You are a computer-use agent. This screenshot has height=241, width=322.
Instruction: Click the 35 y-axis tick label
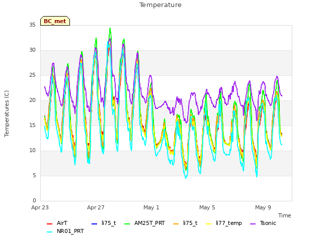pyautogui.click(x=32, y=25)
